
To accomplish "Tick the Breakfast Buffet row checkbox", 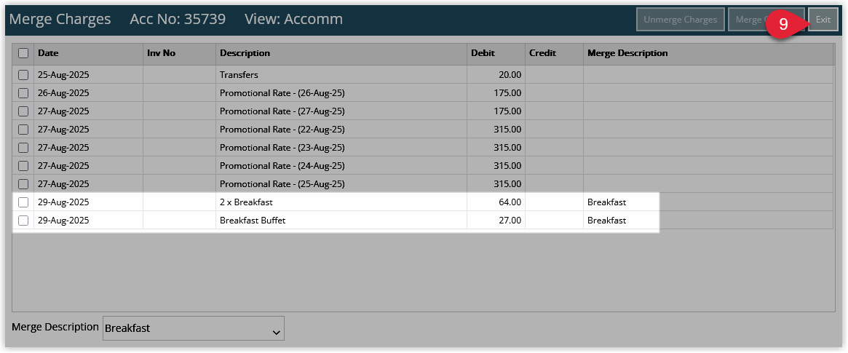I will click(x=23, y=221).
